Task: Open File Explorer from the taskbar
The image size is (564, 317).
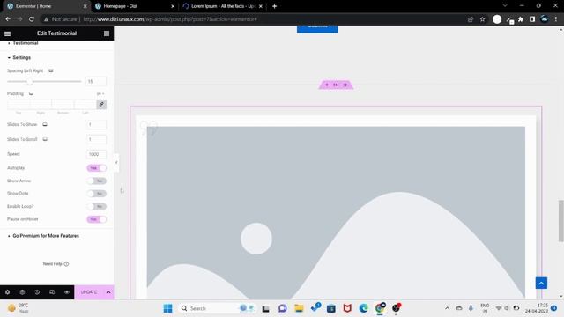Action: point(299,308)
